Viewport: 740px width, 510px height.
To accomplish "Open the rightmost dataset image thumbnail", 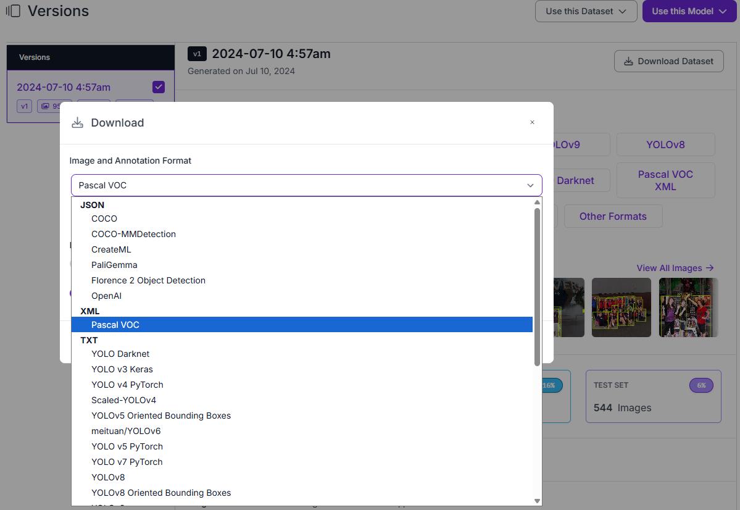I will 688,307.
